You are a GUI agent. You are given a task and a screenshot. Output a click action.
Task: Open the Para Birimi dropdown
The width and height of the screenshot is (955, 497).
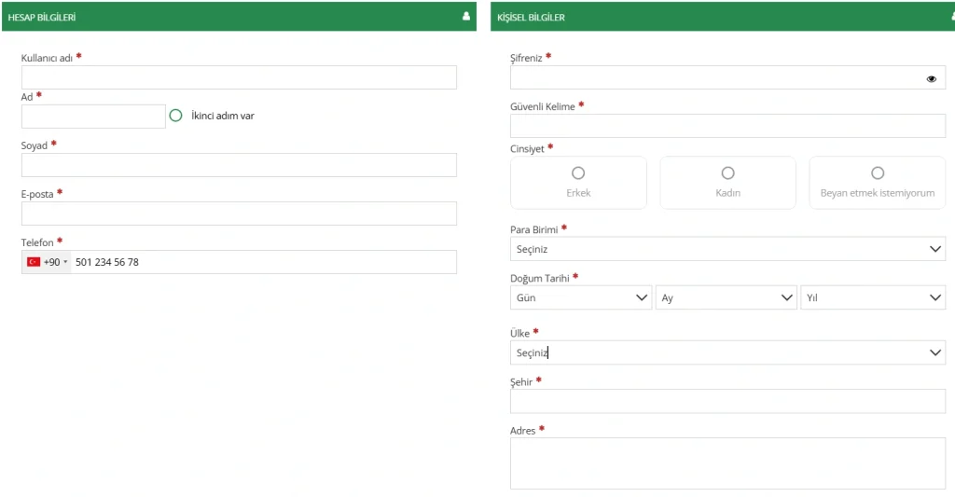[x=727, y=249]
